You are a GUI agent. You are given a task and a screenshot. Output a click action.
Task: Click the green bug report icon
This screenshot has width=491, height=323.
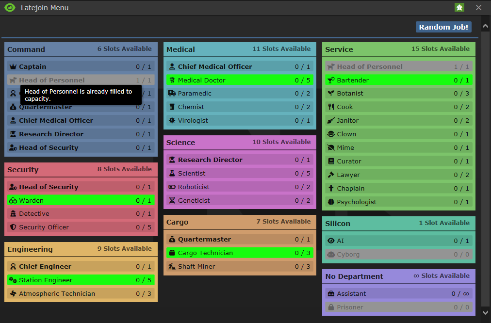click(x=459, y=7)
